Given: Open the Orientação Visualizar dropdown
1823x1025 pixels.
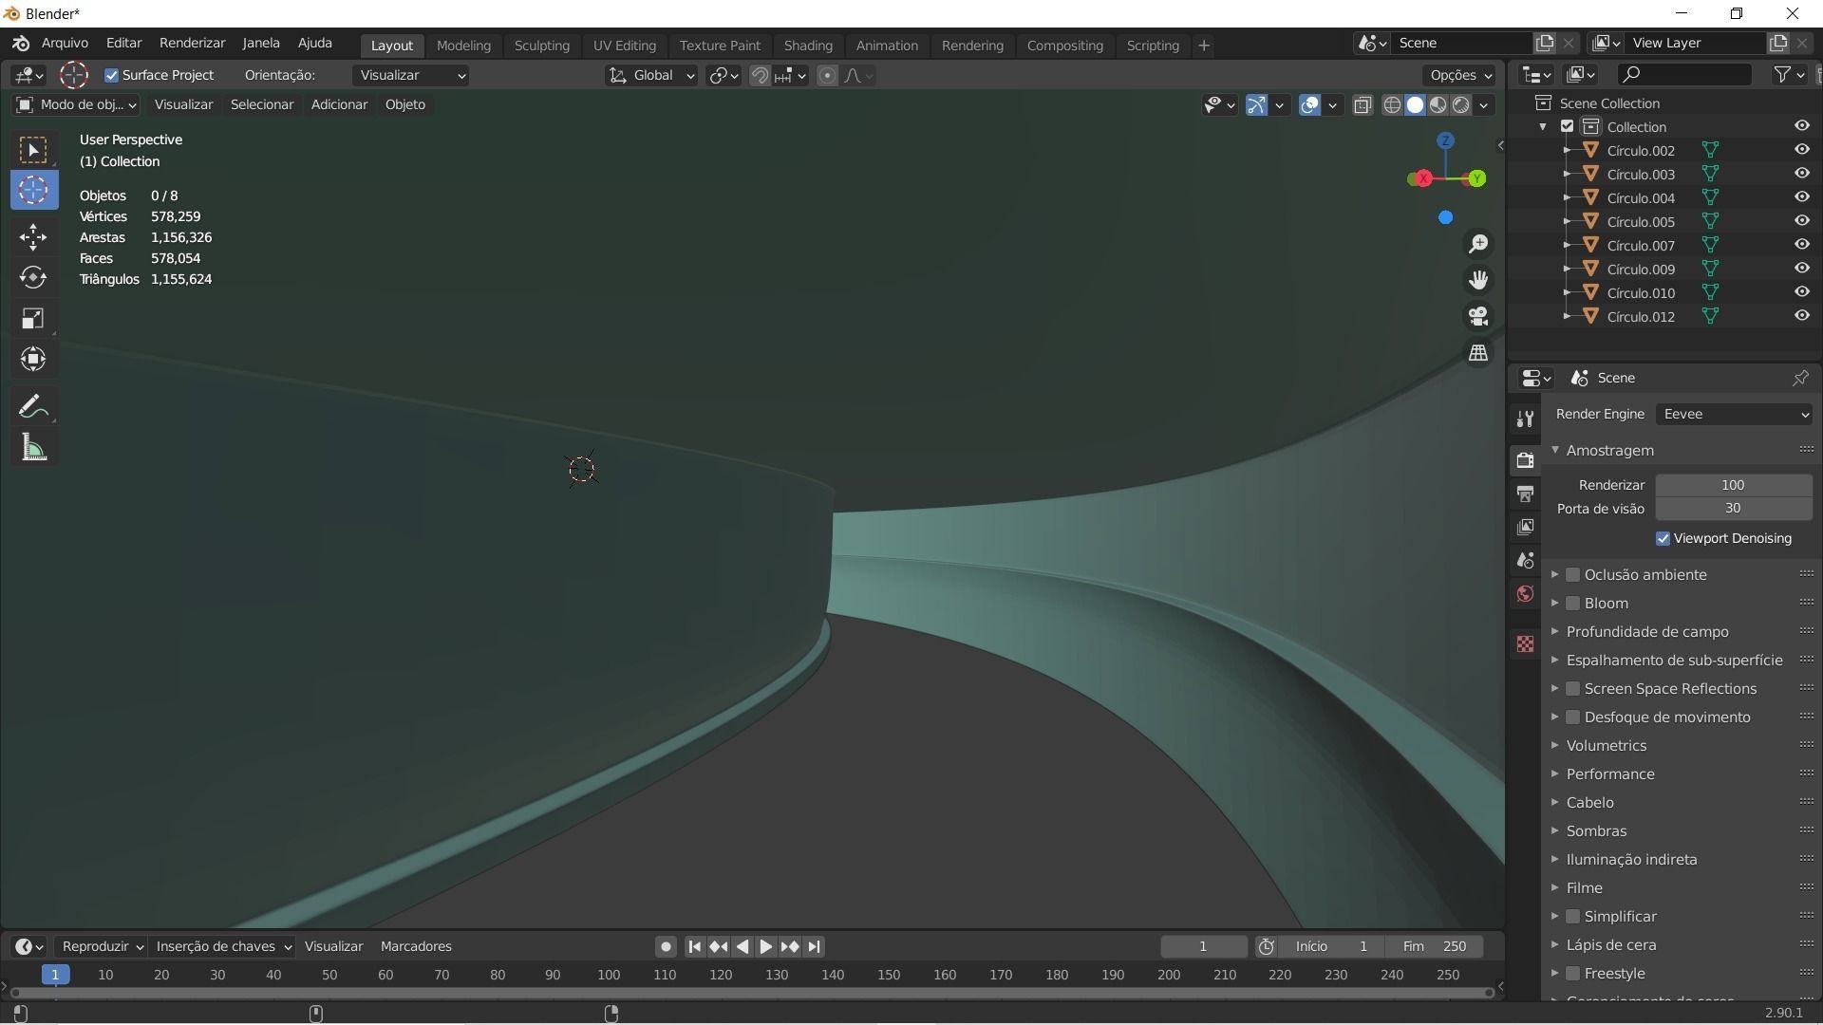Looking at the screenshot, I should coord(411,75).
